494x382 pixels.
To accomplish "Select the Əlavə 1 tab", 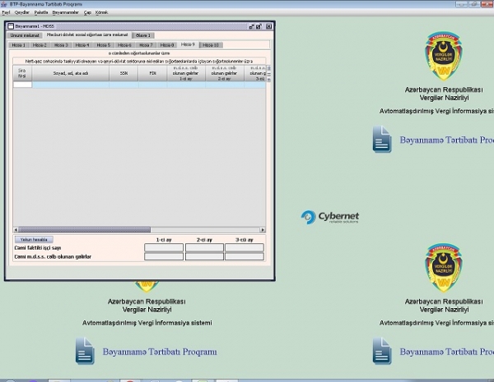I will point(142,36).
